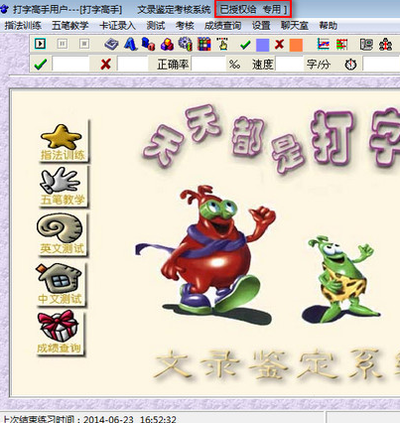Image resolution: width=400 pixels, height=423 pixels.
Task: Open the 设置 menu
Action: (x=261, y=26)
